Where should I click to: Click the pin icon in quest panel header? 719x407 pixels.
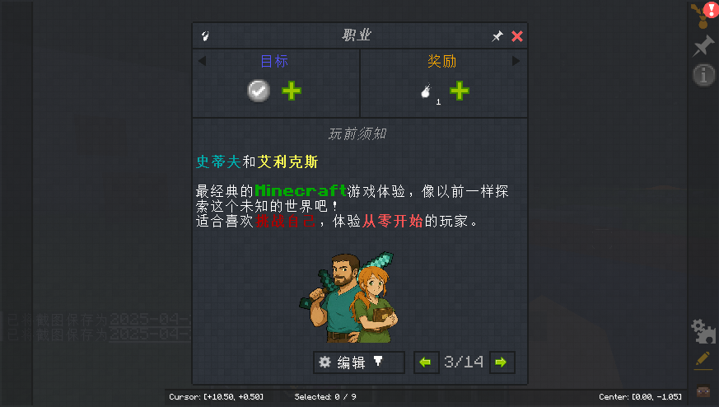(x=497, y=36)
